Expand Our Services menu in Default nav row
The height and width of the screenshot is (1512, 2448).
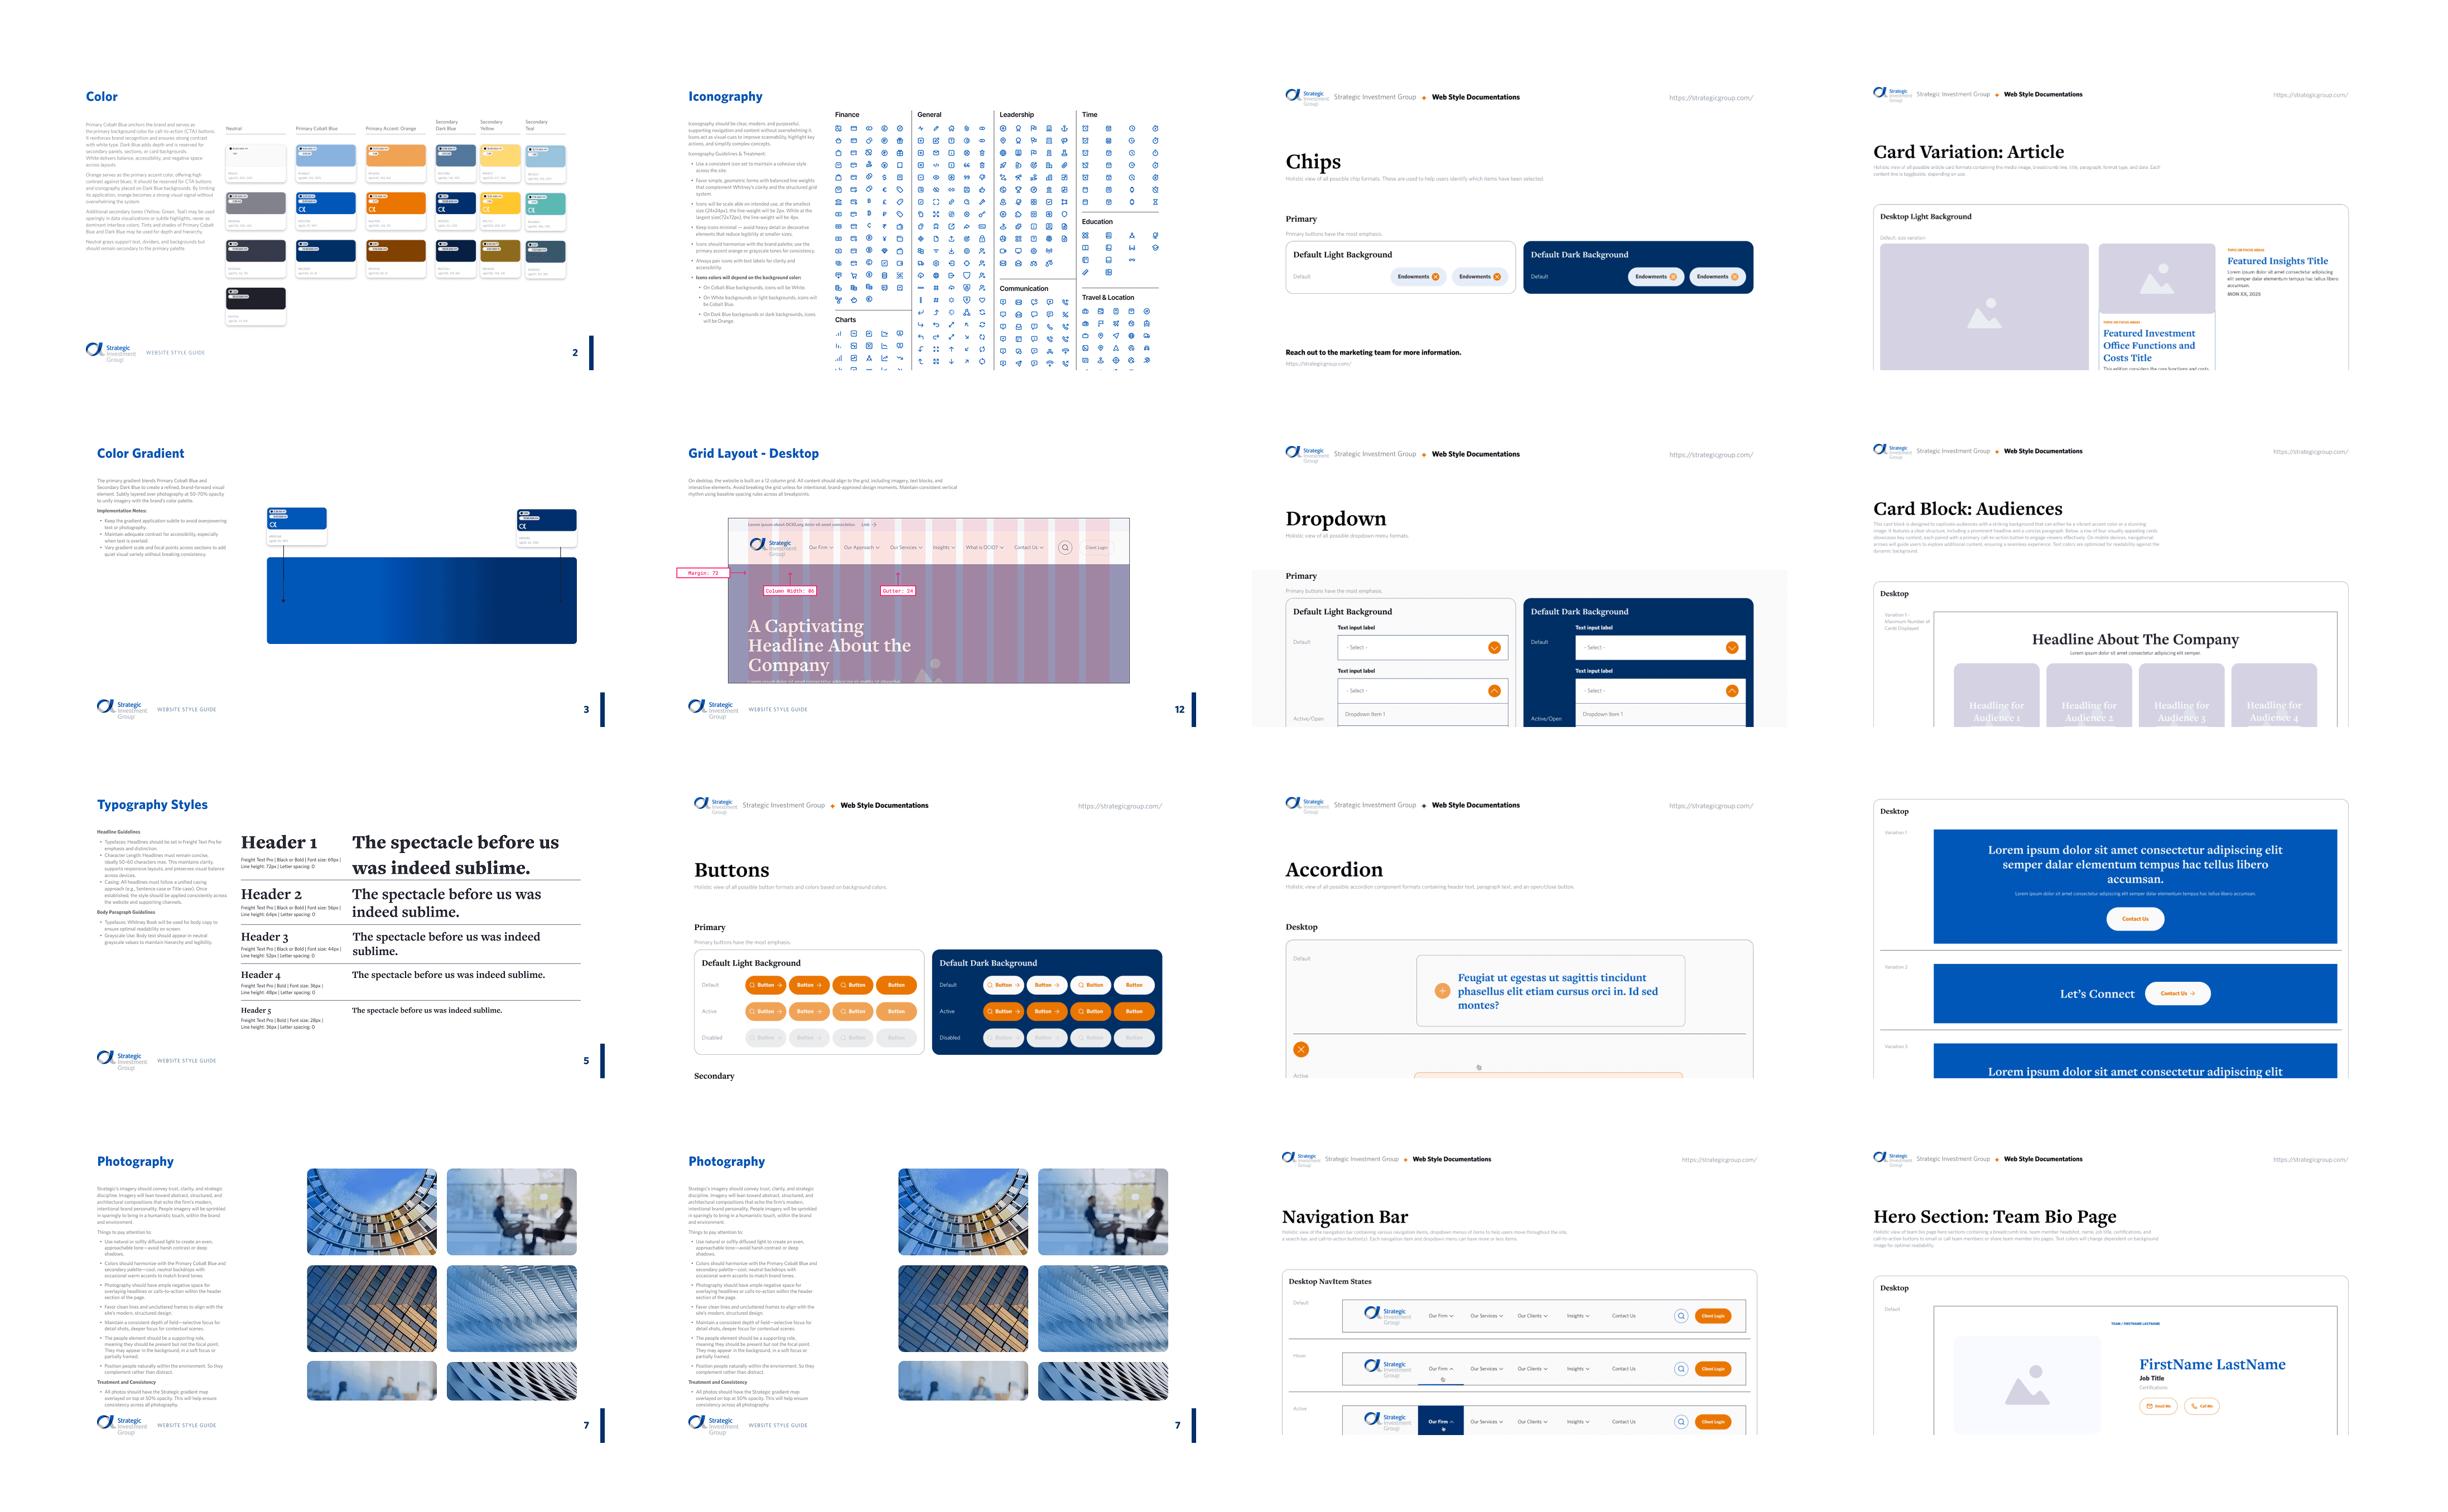pos(1486,1316)
